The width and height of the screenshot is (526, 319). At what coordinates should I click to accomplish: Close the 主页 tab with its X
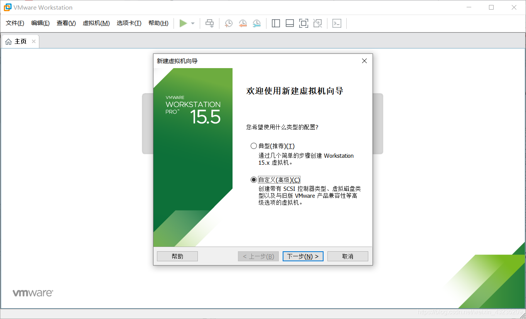click(34, 42)
